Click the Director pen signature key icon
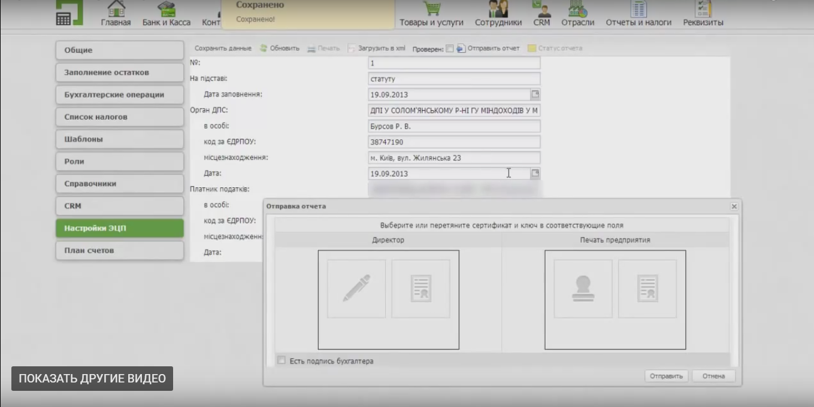 (x=356, y=288)
